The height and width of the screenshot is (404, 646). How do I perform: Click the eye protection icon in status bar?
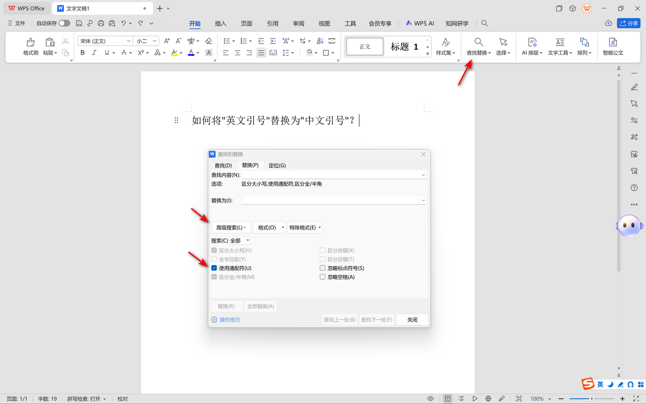coord(430,399)
